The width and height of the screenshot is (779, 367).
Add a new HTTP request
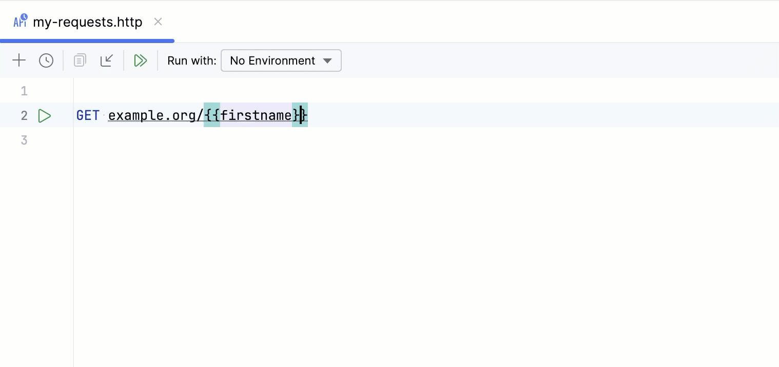[x=19, y=60]
